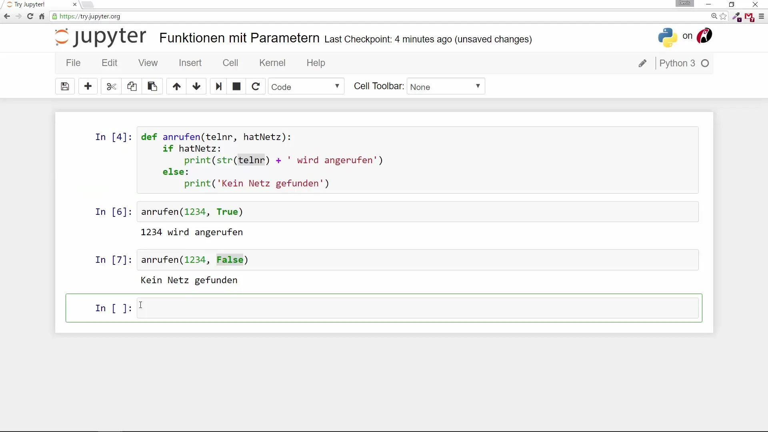The height and width of the screenshot is (432, 768).
Task: Go forward in browser history
Action: point(18,16)
